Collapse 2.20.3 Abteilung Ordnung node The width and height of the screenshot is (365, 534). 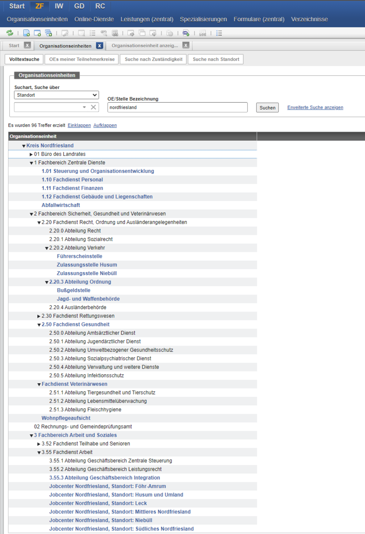pos(47,282)
